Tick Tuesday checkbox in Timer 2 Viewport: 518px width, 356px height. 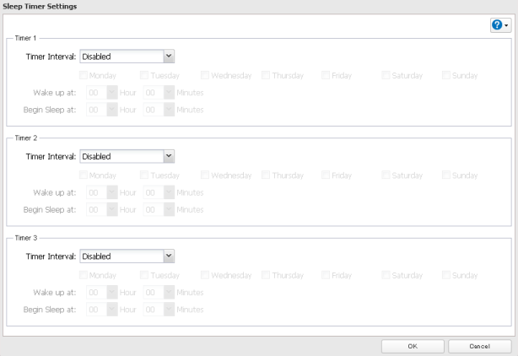tap(144, 175)
